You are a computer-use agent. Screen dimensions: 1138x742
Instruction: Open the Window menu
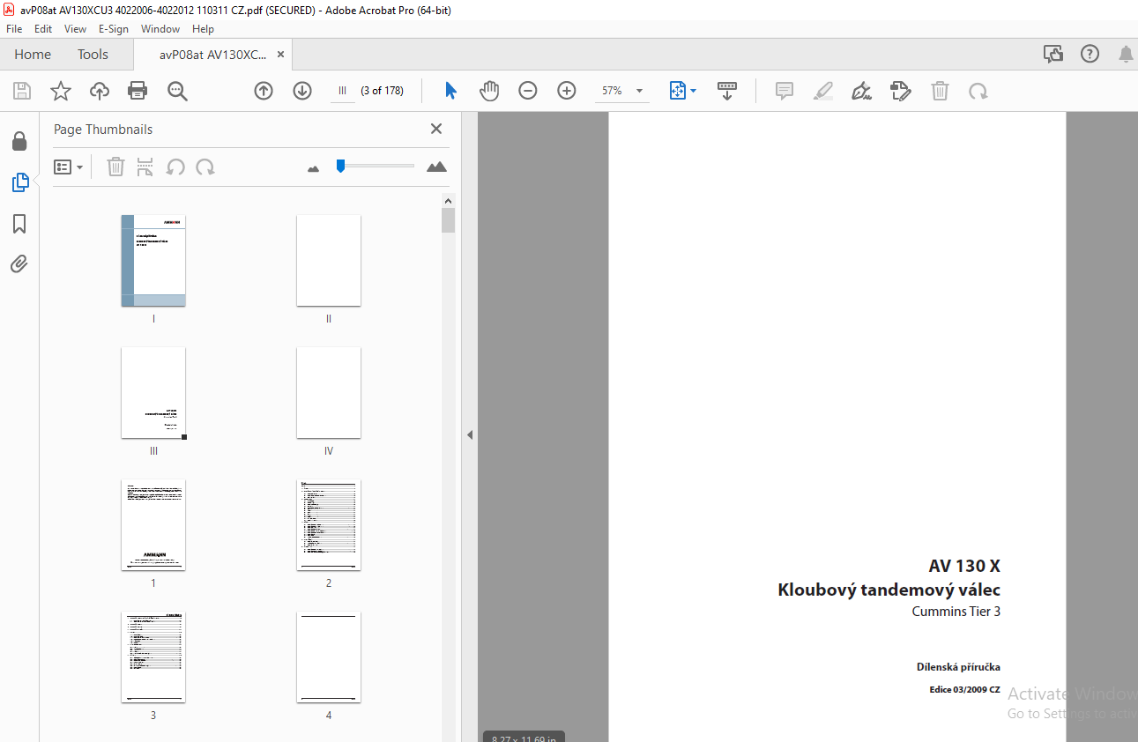[160, 29]
